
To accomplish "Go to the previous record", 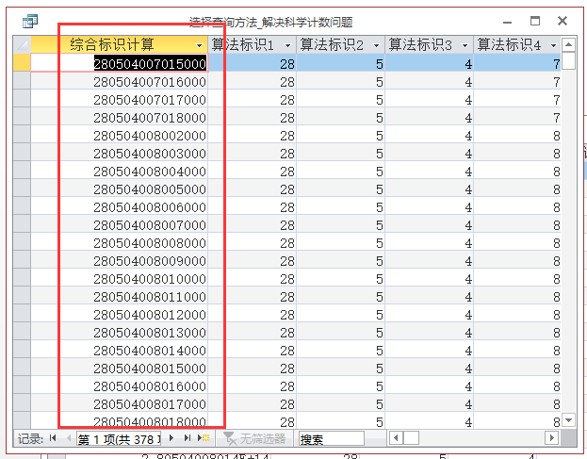I will point(66,438).
